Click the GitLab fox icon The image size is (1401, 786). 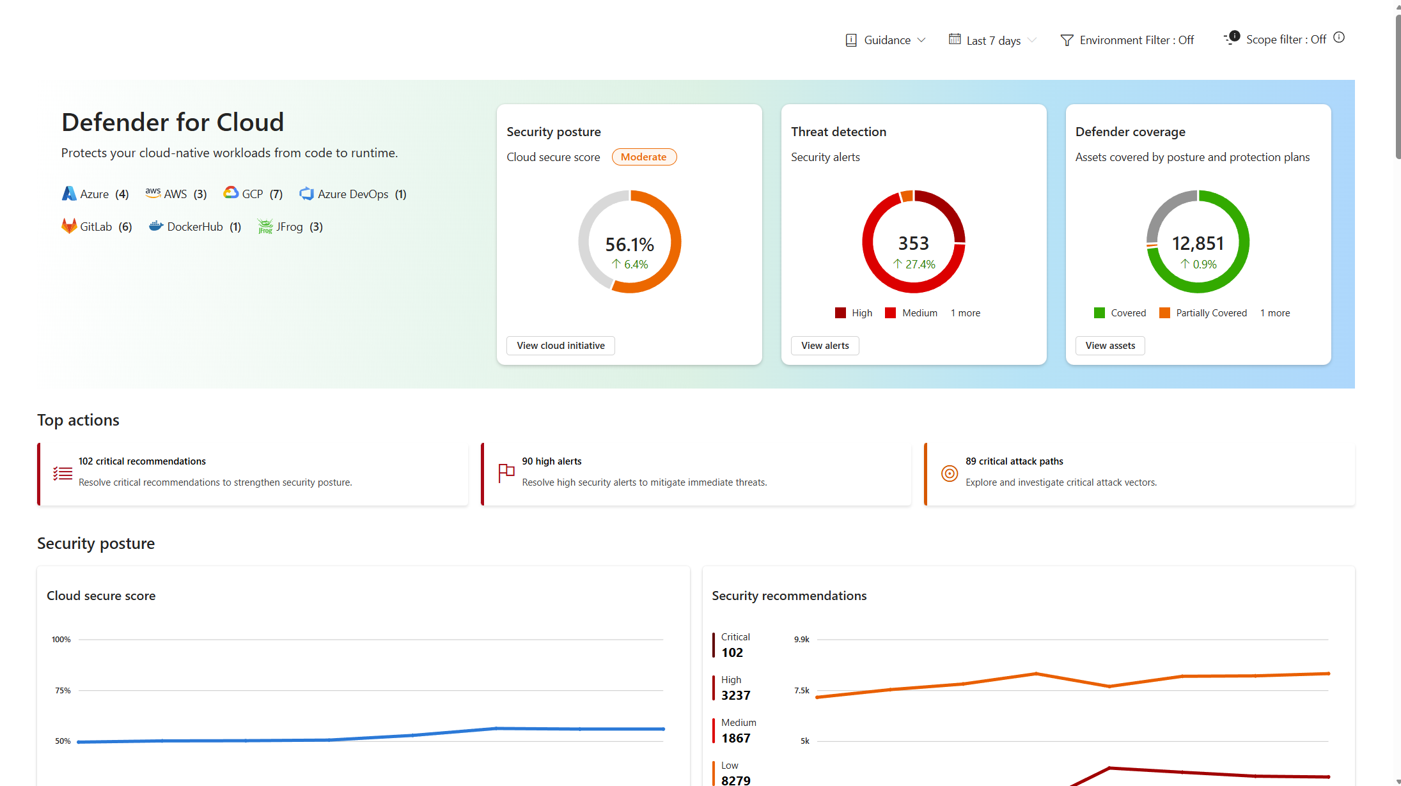tap(68, 226)
